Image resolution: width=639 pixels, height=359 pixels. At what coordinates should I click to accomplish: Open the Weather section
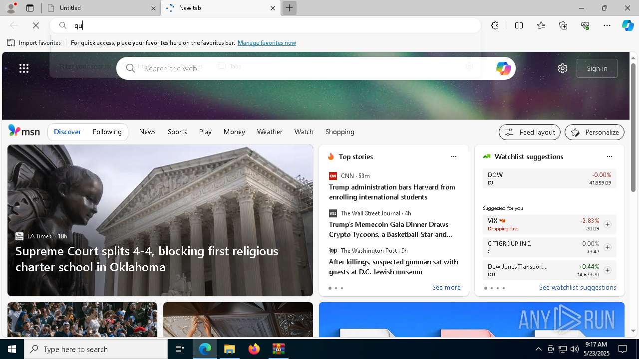(270, 132)
